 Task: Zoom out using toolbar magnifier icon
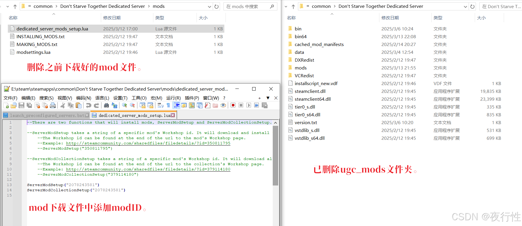[x=132, y=105]
